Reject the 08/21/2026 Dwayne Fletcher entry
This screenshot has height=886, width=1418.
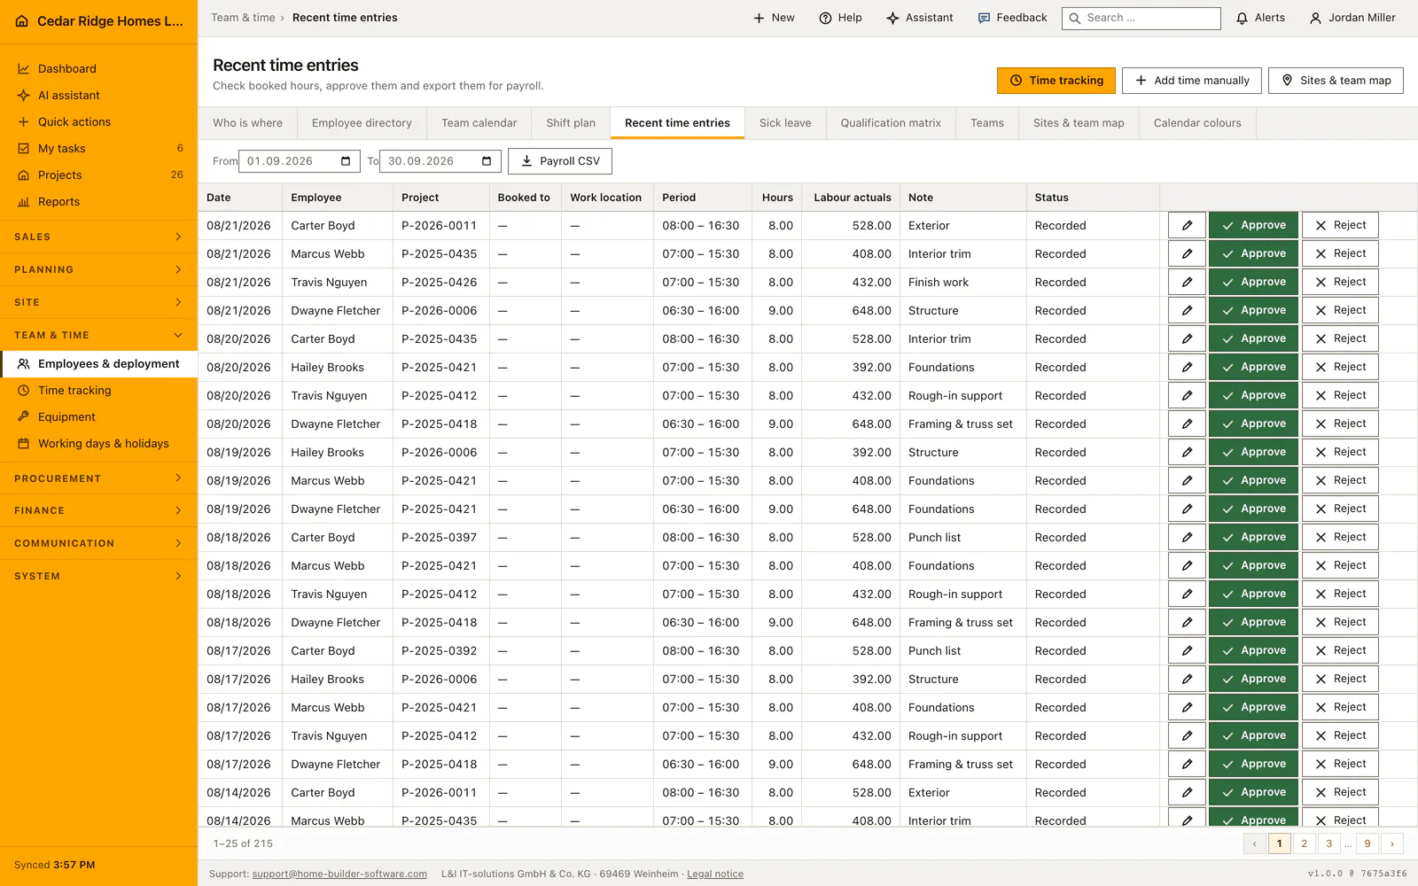point(1340,310)
